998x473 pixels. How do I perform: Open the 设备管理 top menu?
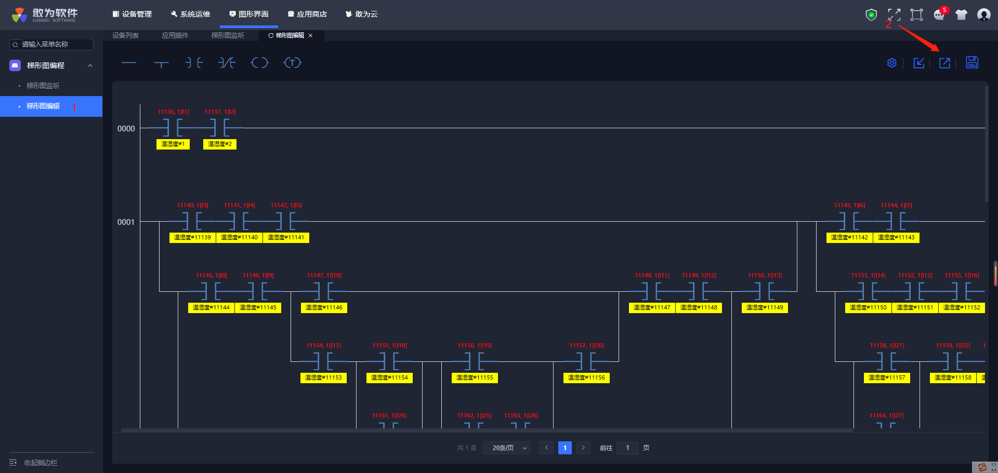pos(132,14)
